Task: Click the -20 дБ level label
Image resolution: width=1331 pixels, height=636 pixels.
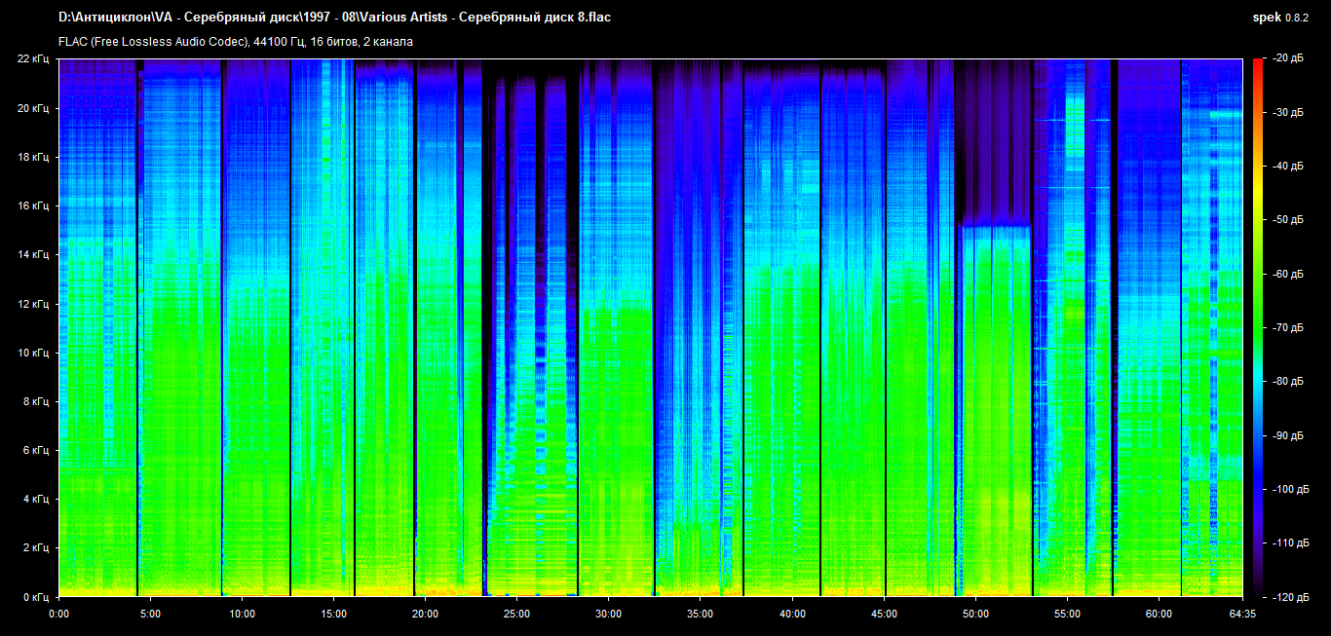Action: click(x=1287, y=58)
